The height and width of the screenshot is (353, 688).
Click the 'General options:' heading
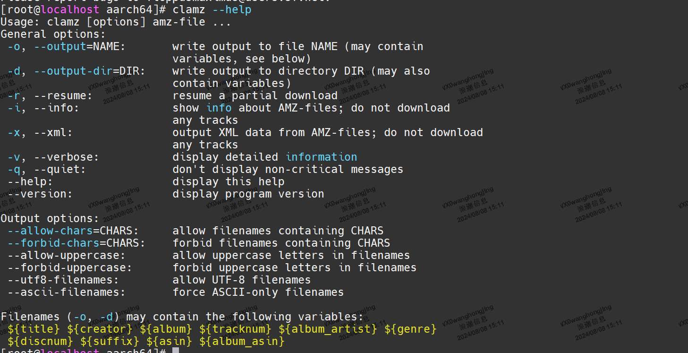click(53, 34)
